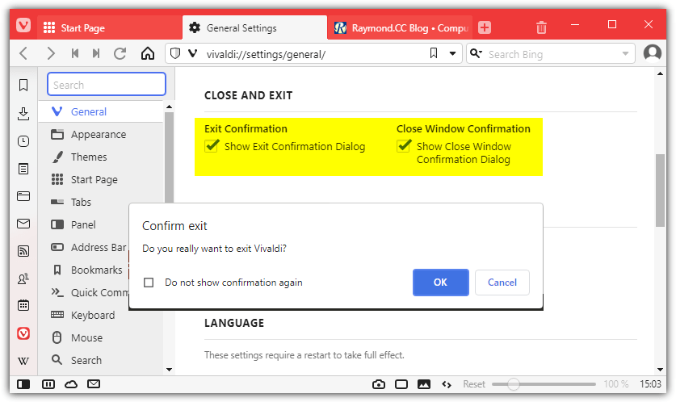Image resolution: width=676 pixels, height=402 pixels.
Task: Select Themes settings category
Action: 100,157
